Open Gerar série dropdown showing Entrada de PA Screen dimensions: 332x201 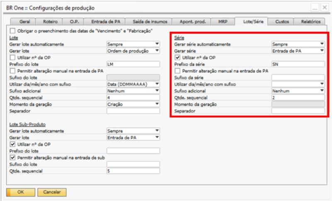[x=322, y=51]
